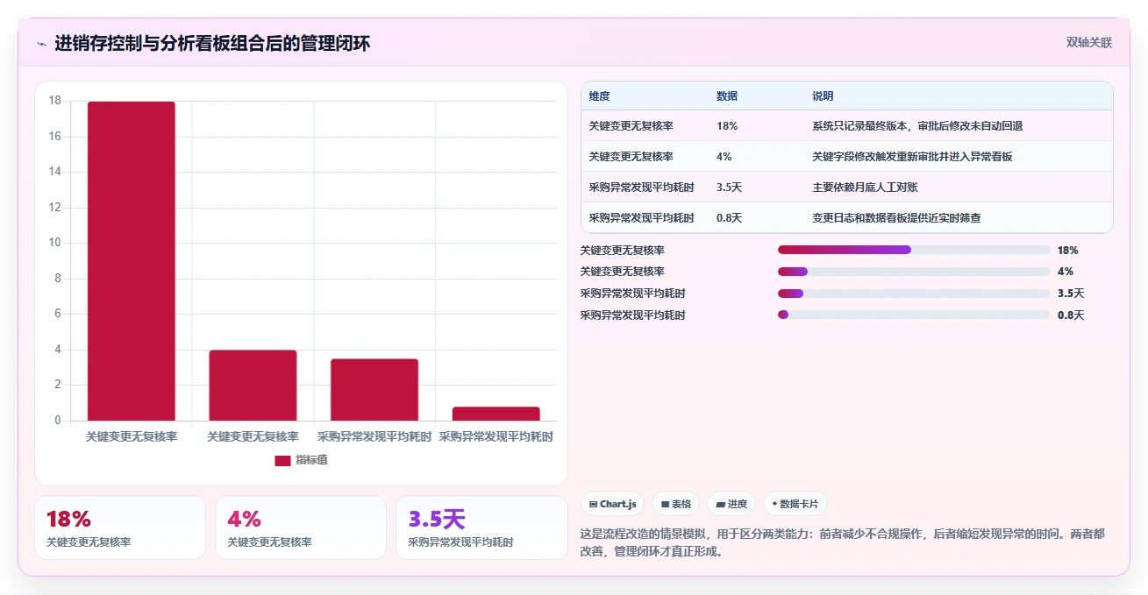
Task: Select the dashboard title 进销存控制与分析看板组合后的管理闭环
Action: (x=212, y=44)
